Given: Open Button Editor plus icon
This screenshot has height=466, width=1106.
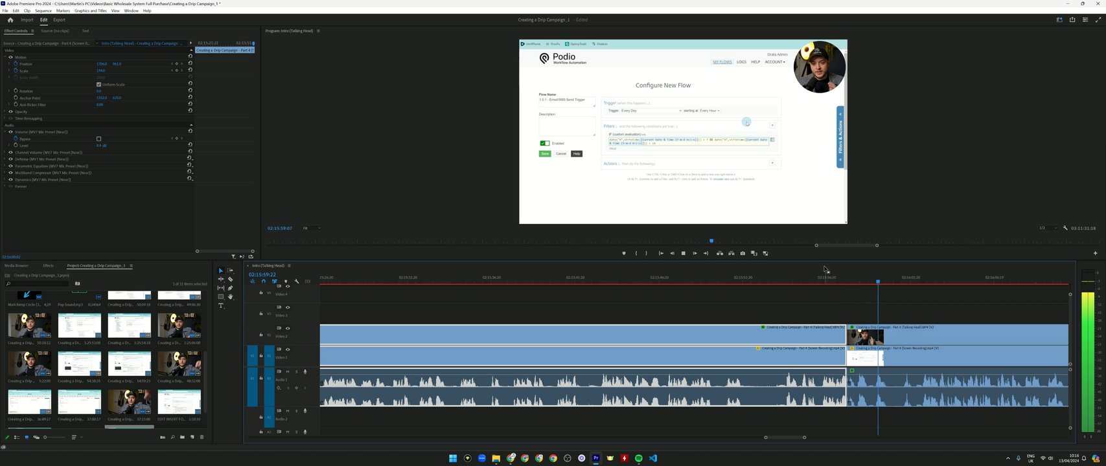Looking at the screenshot, I should [x=1096, y=253].
